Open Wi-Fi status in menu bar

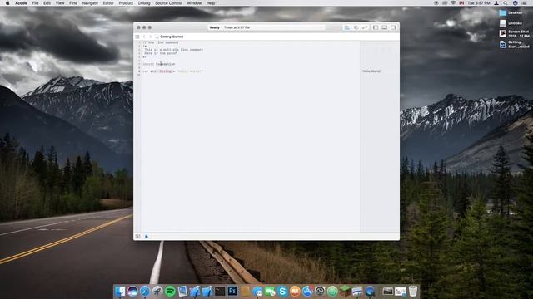pos(453,3)
